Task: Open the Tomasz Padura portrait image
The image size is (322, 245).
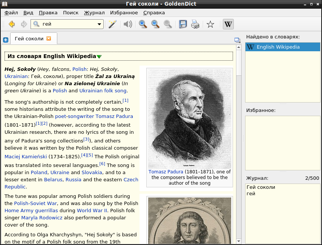Action: click(x=190, y=119)
